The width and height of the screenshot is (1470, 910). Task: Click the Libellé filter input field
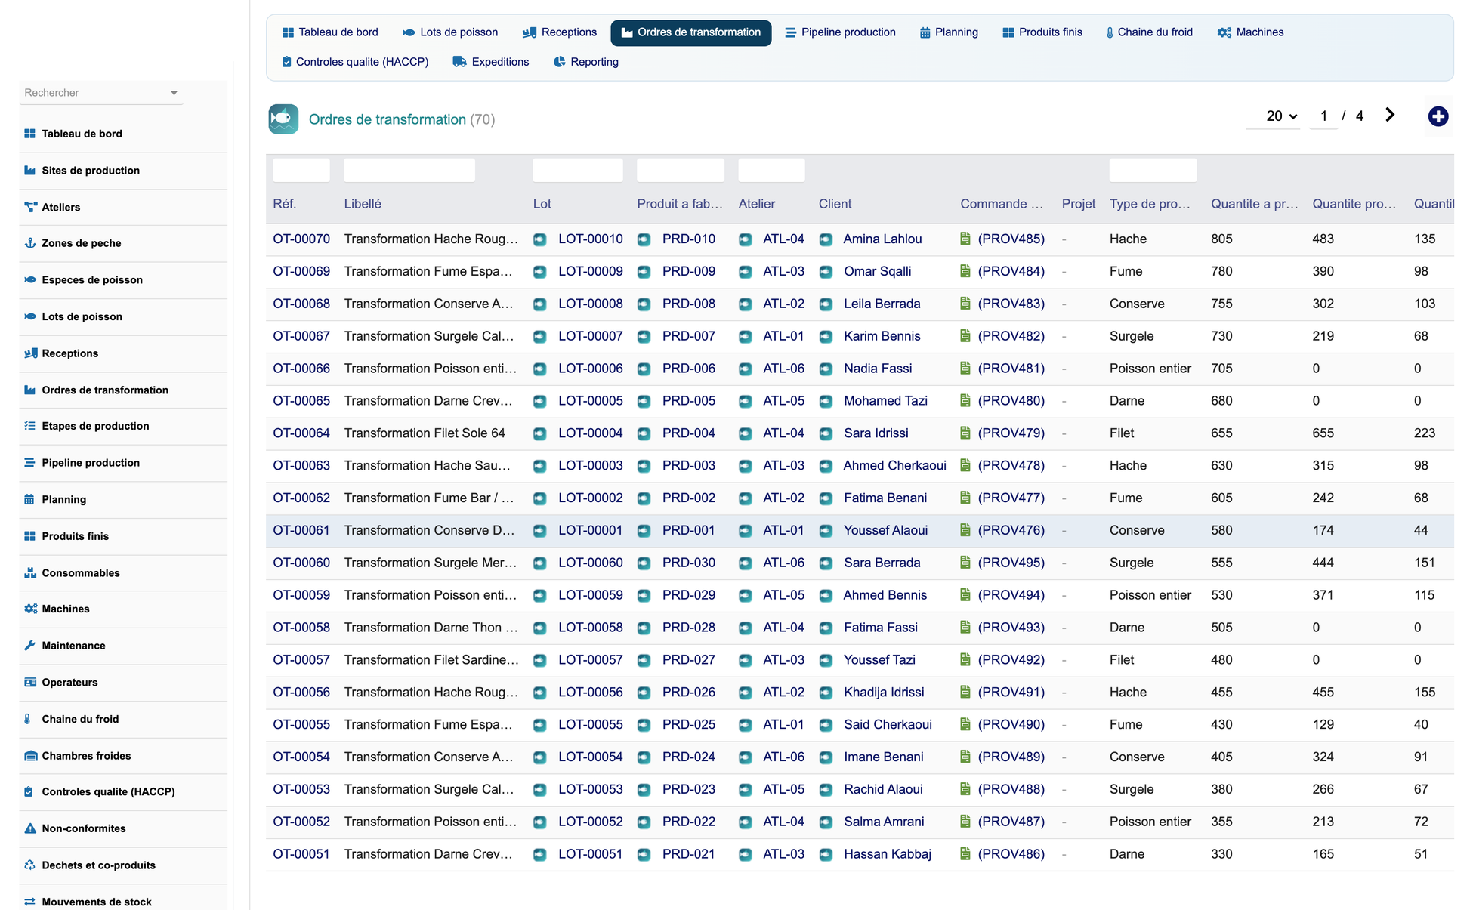coord(409,170)
